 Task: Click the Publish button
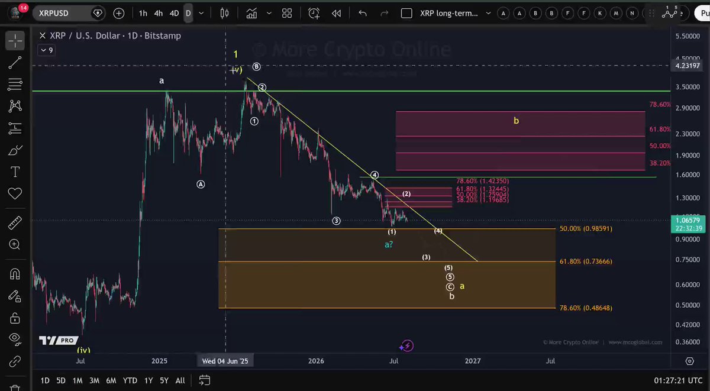tap(702, 13)
